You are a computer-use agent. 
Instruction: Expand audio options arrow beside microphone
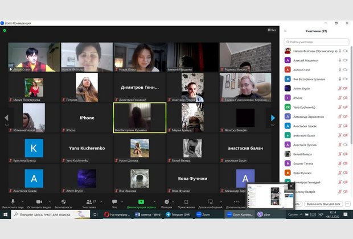coord(21,201)
